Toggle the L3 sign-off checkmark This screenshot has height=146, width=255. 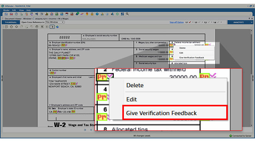tap(209, 22)
